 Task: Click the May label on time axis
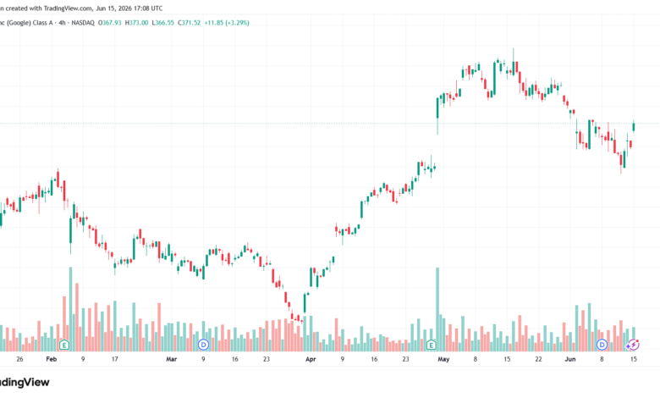[x=443, y=359]
